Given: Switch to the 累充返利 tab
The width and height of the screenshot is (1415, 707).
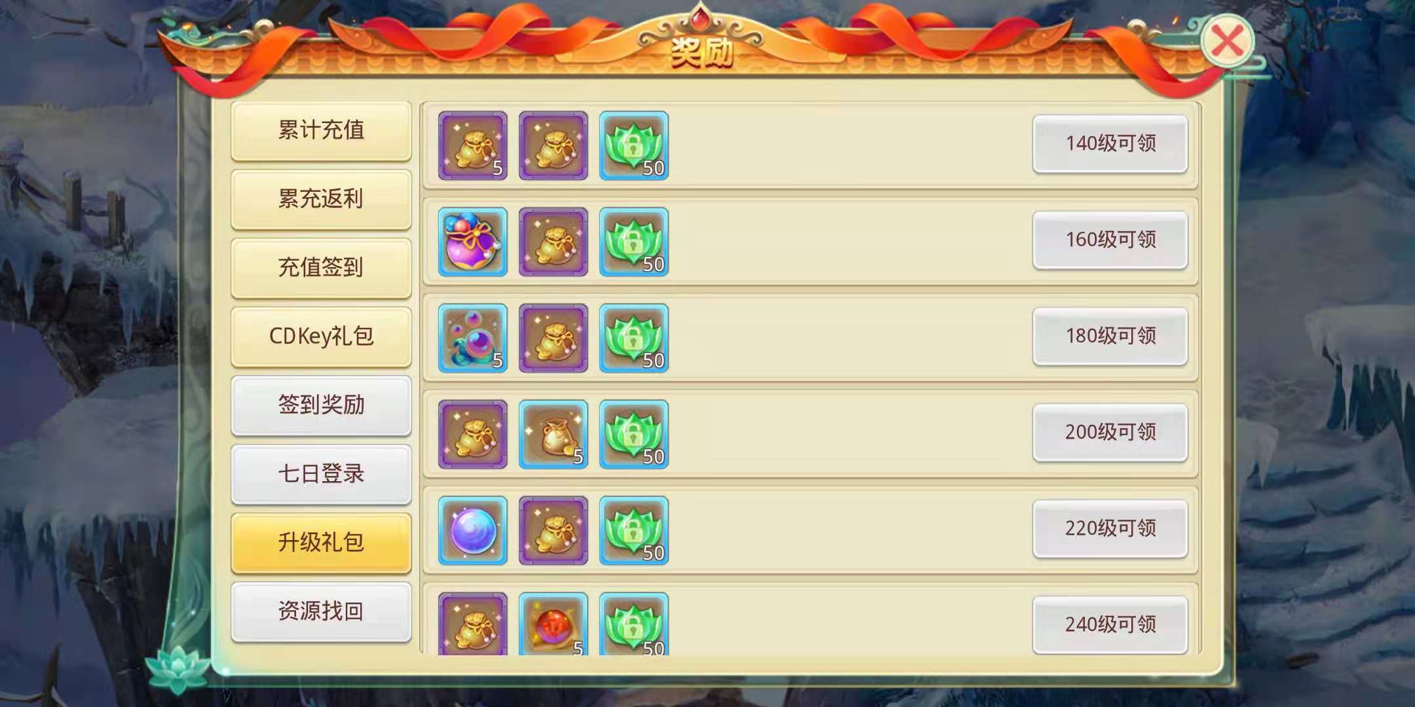Looking at the screenshot, I should tap(321, 199).
